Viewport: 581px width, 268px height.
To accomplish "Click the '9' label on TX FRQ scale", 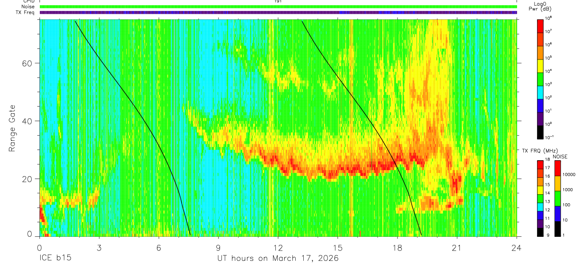I will [547, 235].
